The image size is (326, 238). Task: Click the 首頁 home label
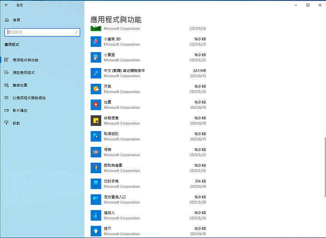(x=17, y=20)
